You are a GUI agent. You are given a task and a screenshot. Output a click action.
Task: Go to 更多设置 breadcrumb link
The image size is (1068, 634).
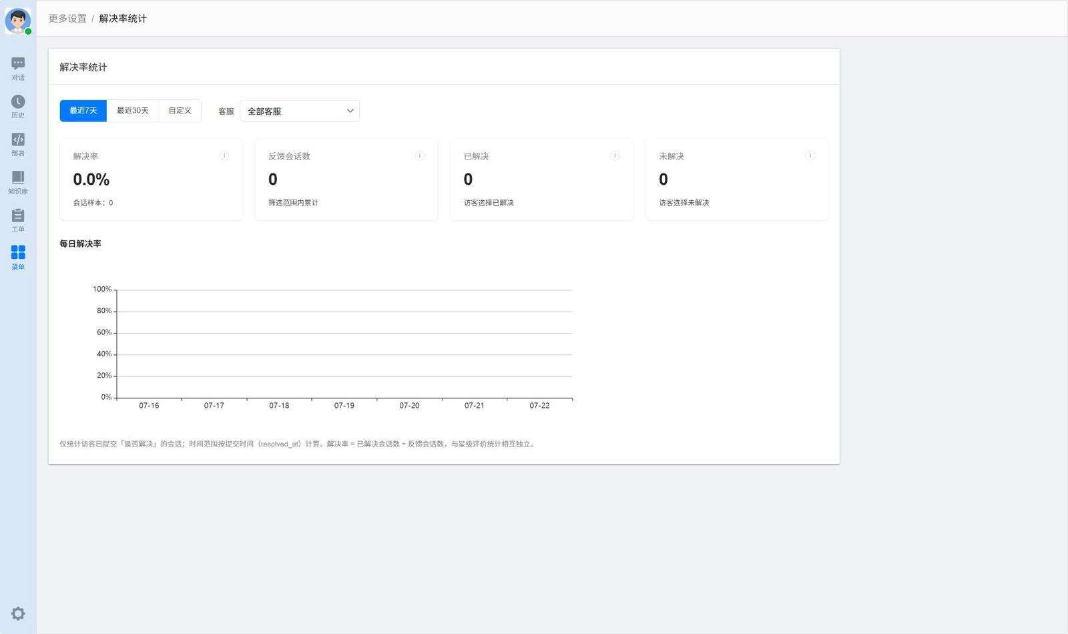point(67,19)
